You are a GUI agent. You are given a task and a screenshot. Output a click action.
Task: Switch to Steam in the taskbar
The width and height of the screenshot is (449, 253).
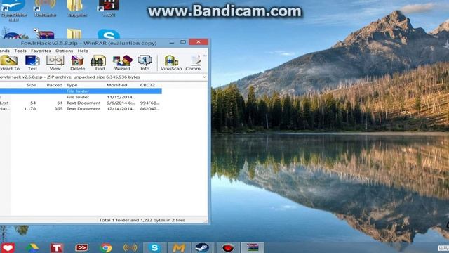[x=202, y=248]
